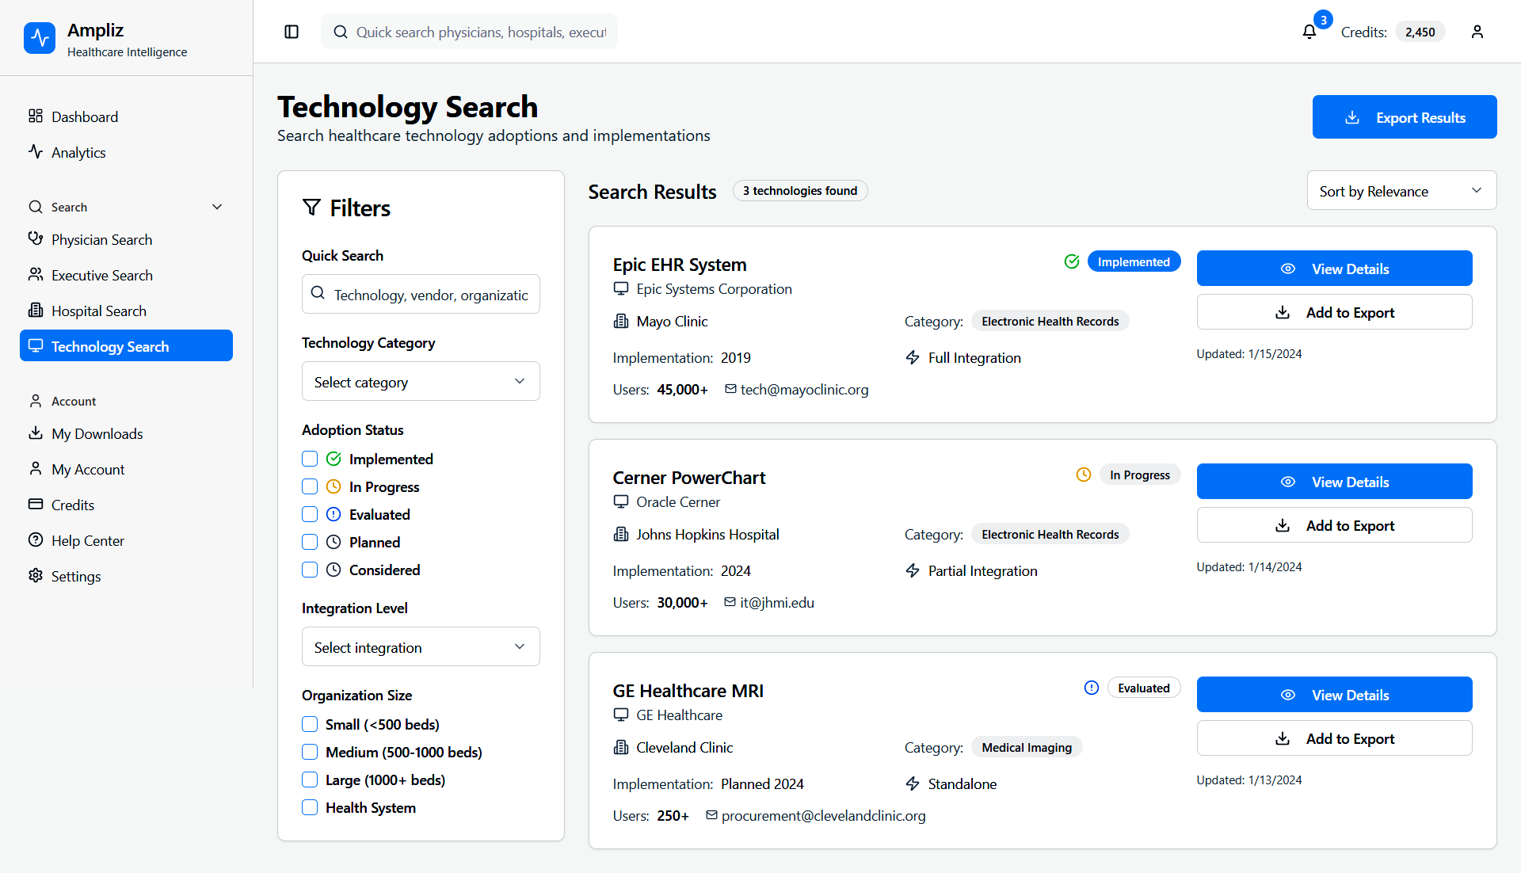
Task: Open the Select category dropdown
Action: tap(421, 382)
